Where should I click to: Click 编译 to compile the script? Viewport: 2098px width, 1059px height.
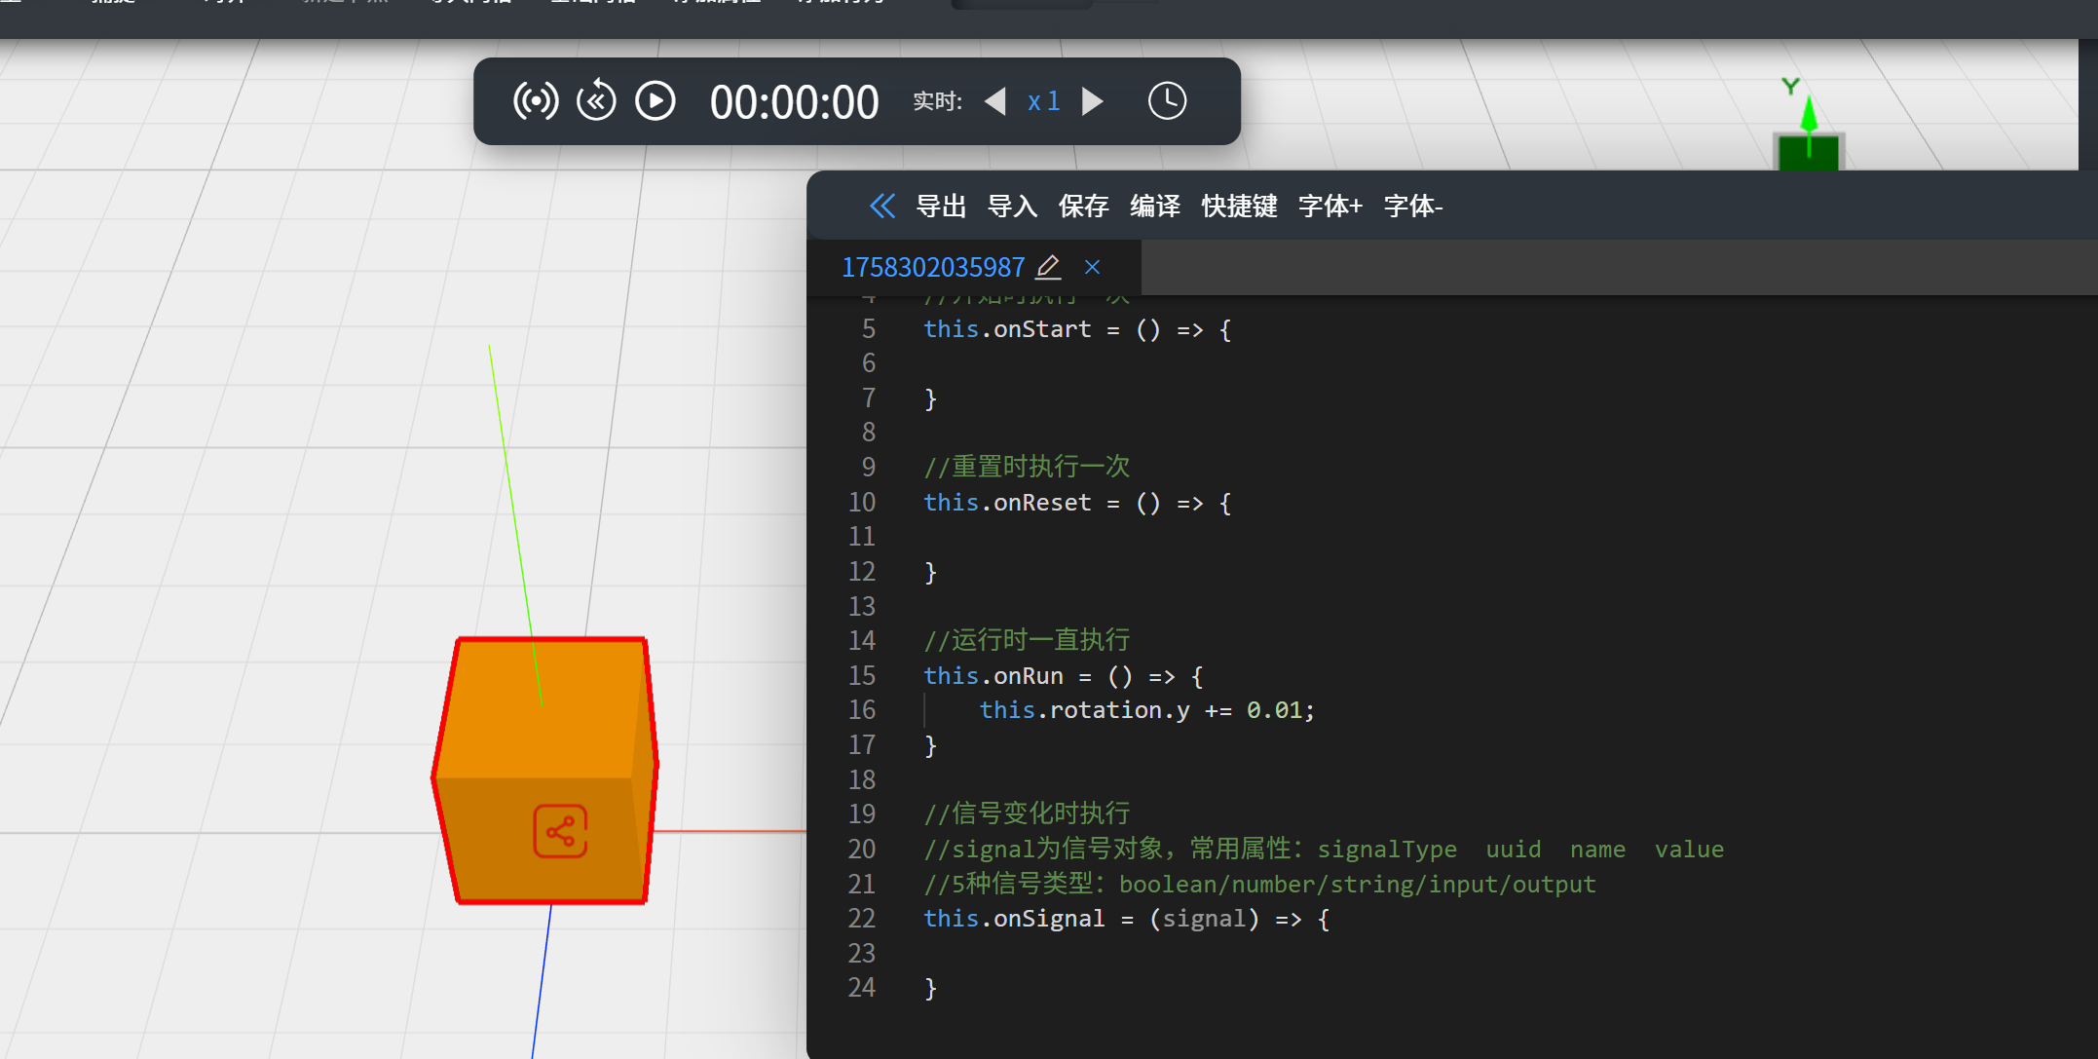click(1155, 207)
